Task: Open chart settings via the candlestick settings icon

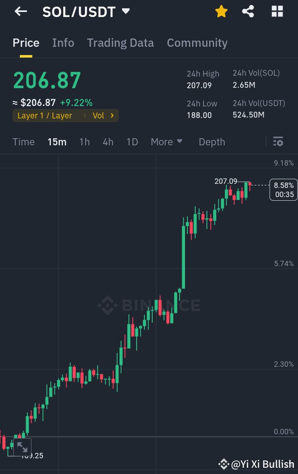Action: (x=278, y=142)
